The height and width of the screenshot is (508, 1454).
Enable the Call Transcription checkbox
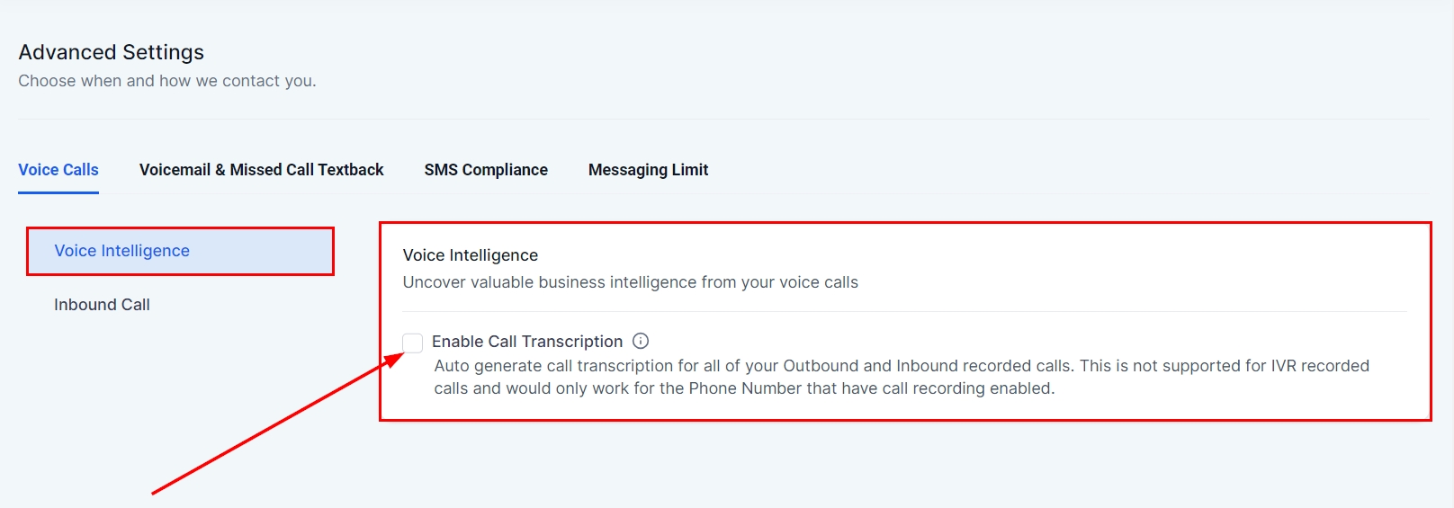(413, 343)
